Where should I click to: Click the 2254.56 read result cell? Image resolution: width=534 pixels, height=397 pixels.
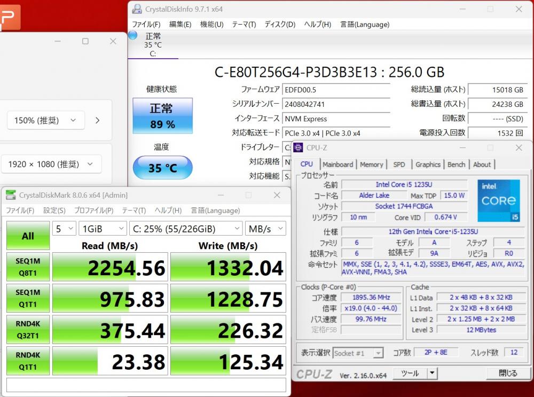110,267
